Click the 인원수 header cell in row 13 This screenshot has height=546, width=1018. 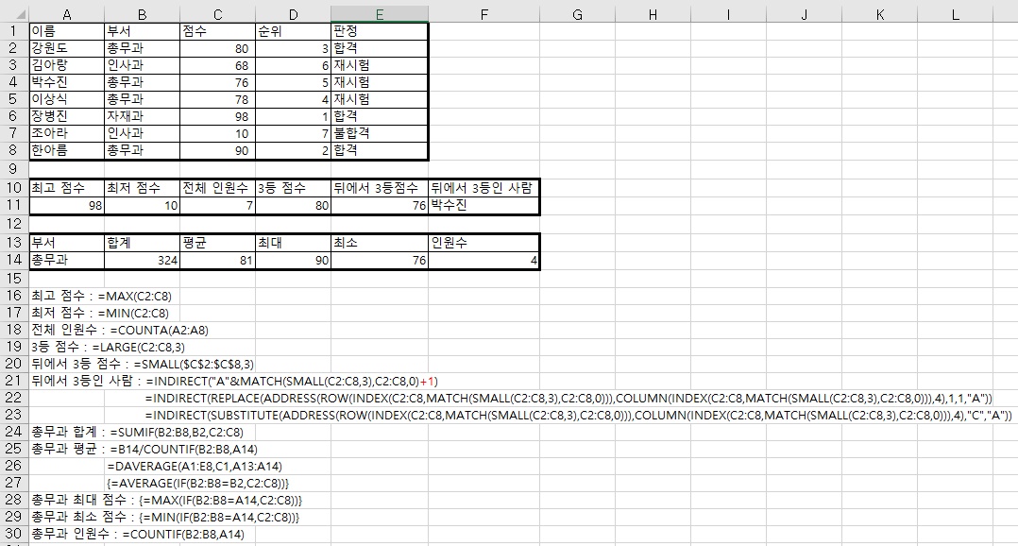point(484,243)
